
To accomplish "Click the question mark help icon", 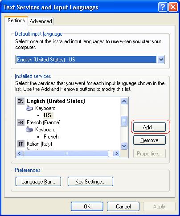I will click(x=163, y=7).
